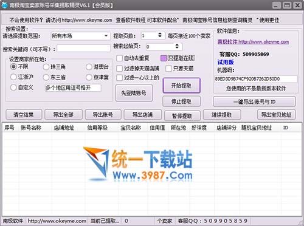Select the 自定义 radio button
Screen dimensions: 304x226
[x=13, y=87]
